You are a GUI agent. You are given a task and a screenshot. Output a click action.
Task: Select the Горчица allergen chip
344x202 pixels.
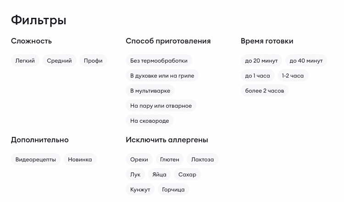coord(173,189)
